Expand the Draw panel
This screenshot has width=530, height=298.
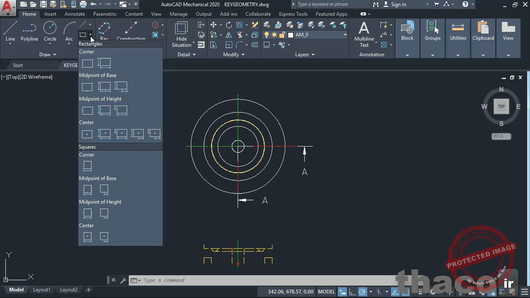[x=48, y=55]
